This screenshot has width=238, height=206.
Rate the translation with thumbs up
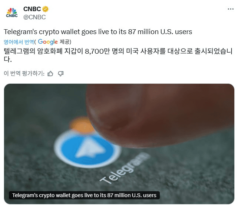pos(50,74)
